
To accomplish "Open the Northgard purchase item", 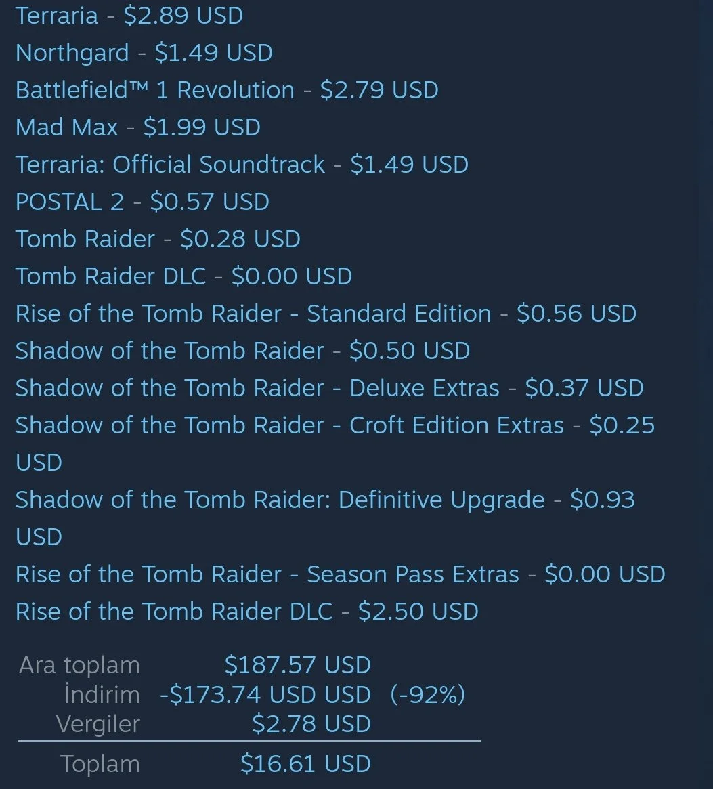I will [x=144, y=53].
